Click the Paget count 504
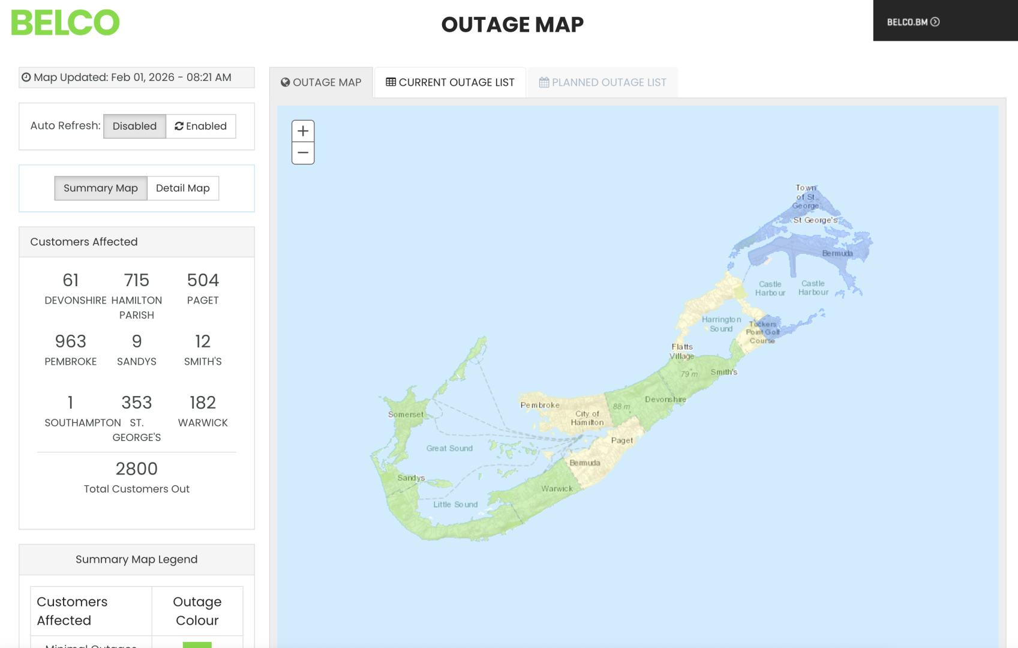 (203, 280)
